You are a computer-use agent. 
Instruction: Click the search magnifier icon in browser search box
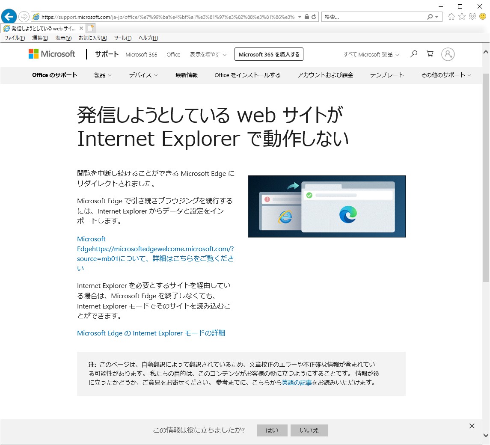click(x=430, y=17)
